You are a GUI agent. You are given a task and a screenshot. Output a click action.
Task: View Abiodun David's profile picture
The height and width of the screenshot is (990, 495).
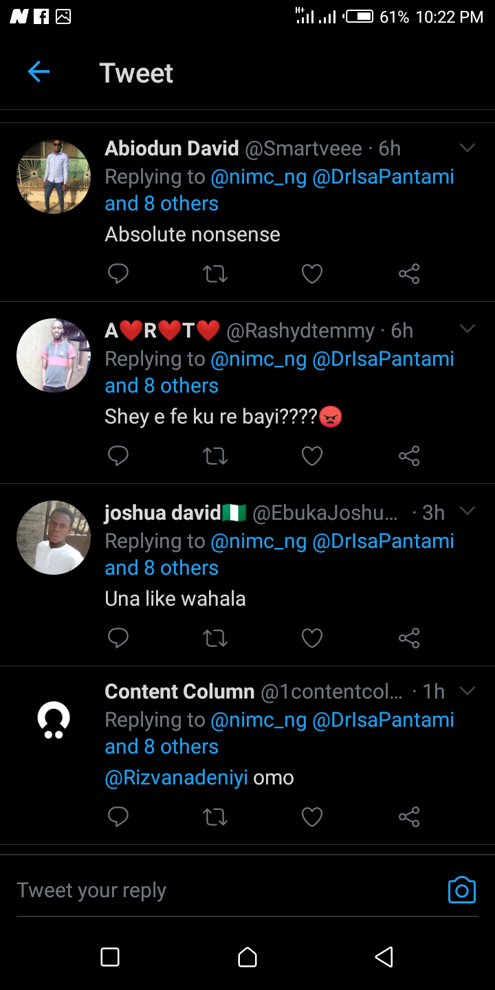tap(54, 177)
